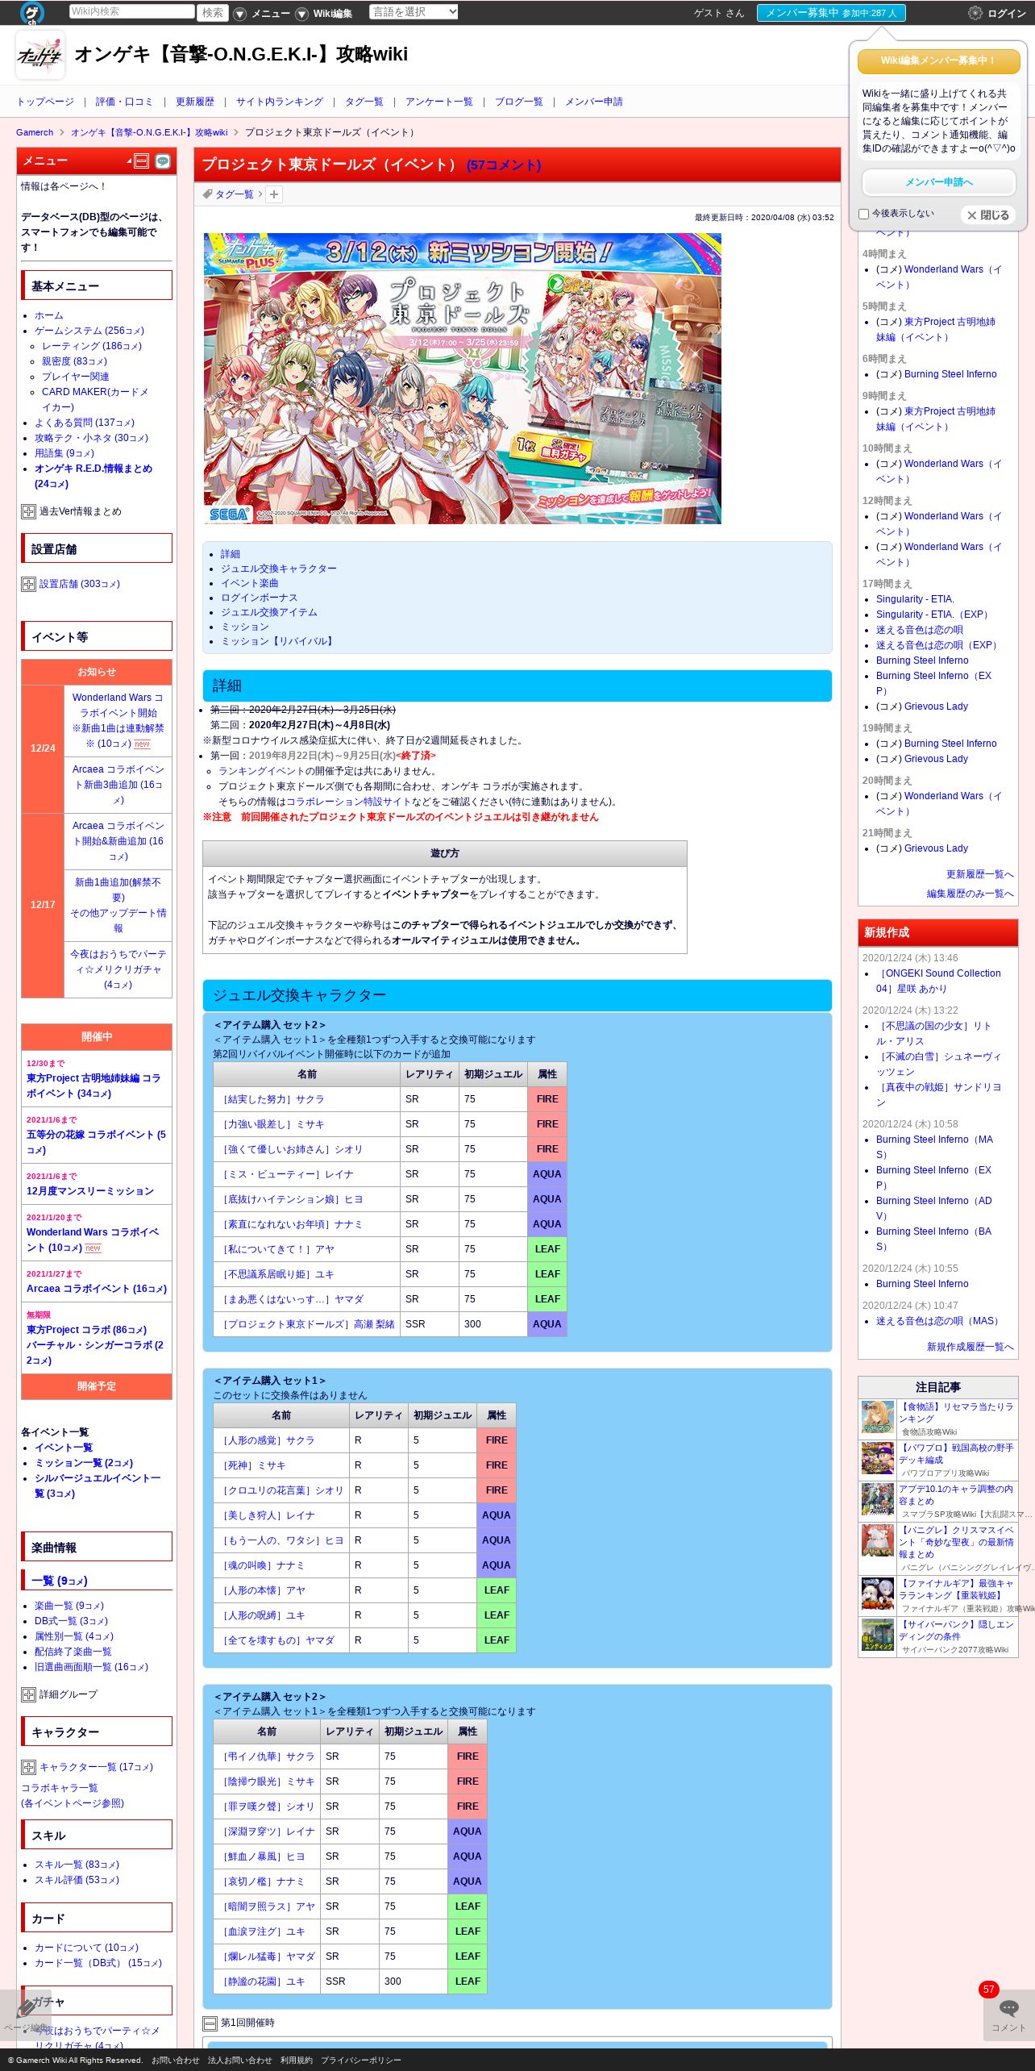Open the floating comment button with 57 badge

tap(1008, 2015)
